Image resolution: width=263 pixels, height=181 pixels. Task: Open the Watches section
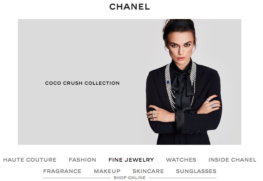click(181, 160)
